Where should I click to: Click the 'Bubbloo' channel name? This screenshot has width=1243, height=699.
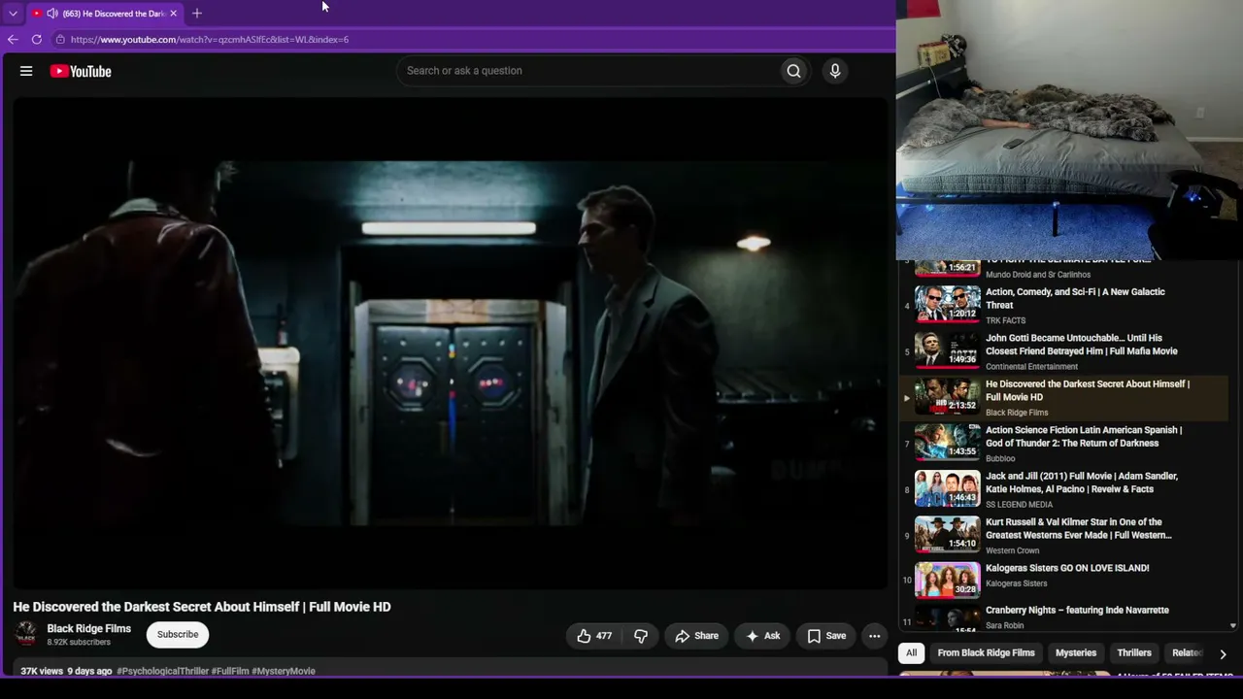click(x=1000, y=458)
